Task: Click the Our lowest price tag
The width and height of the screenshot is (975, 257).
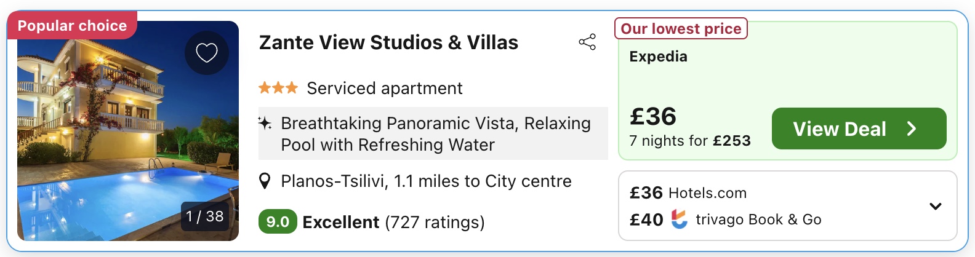Action: (x=681, y=29)
